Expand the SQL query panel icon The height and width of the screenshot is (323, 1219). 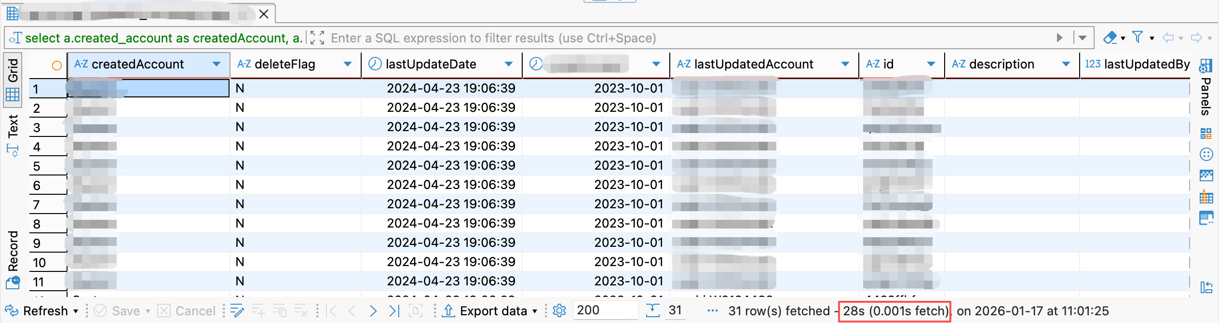(317, 38)
